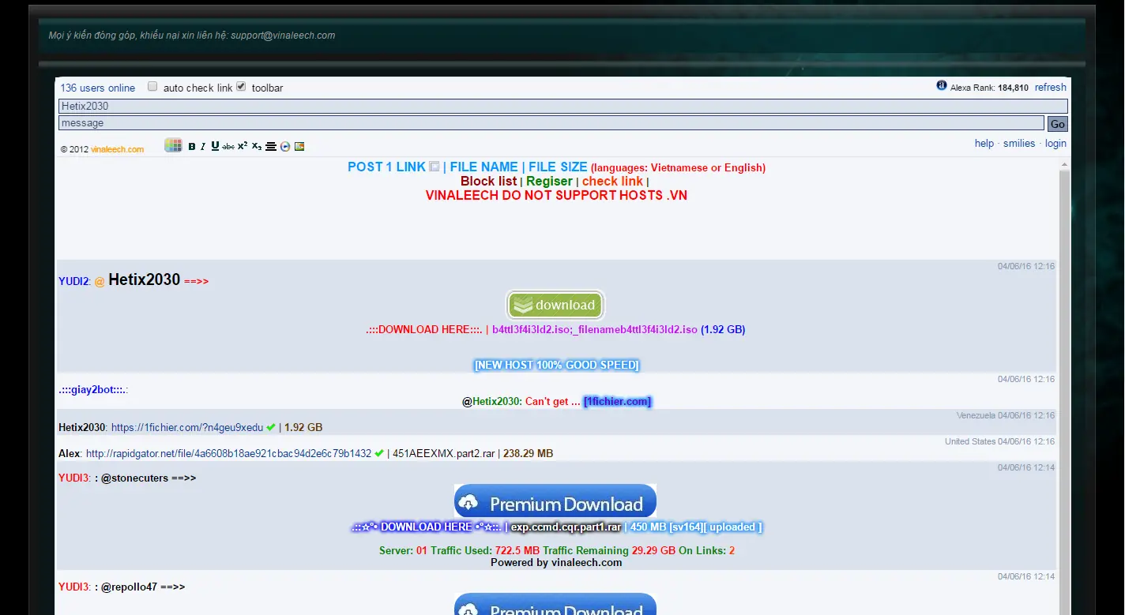Screen dimensions: 1125x615
Task: Click the Go button to send message
Action: (1057, 124)
